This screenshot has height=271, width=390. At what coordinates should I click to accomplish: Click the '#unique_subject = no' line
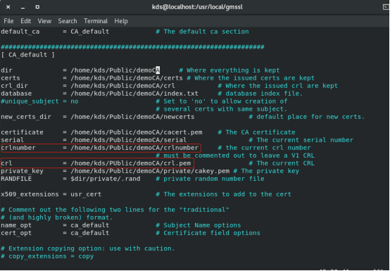pyautogui.click(x=39, y=101)
